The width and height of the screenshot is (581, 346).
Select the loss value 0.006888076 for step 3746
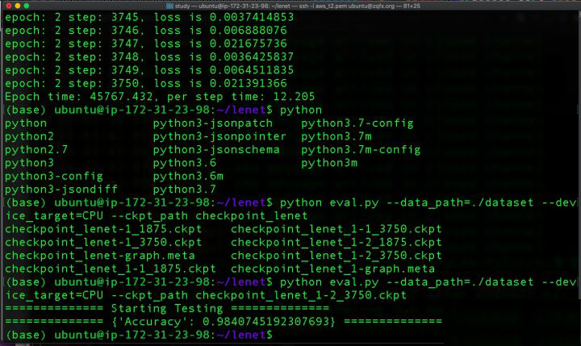pos(249,31)
